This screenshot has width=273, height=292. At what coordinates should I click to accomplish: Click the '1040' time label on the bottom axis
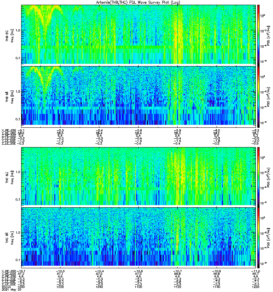coord(99,287)
